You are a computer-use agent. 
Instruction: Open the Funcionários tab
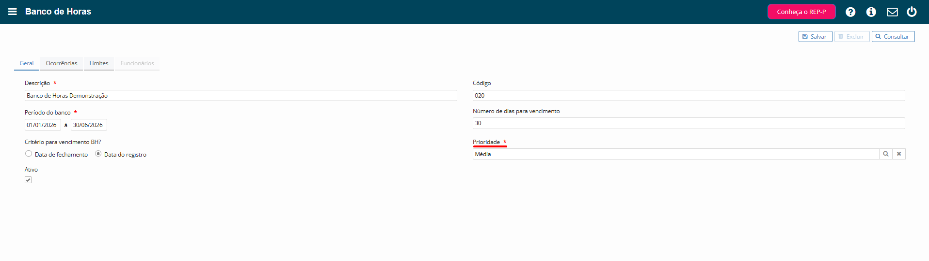click(137, 63)
